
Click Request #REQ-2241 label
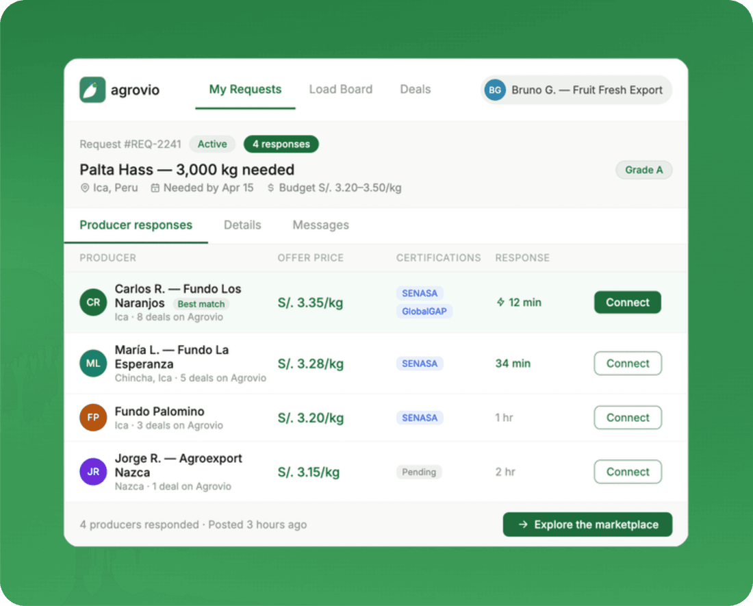(130, 144)
